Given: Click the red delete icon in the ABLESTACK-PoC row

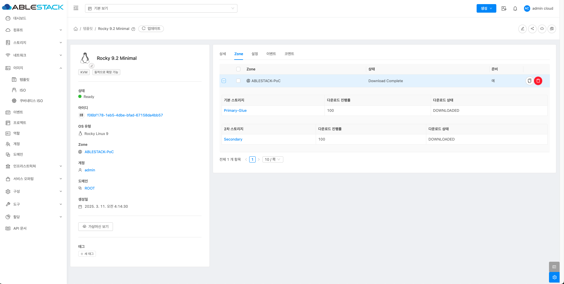Looking at the screenshot, I should click(538, 81).
